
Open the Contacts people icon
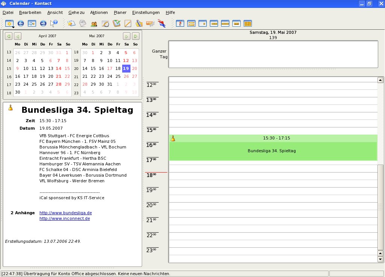(94, 24)
